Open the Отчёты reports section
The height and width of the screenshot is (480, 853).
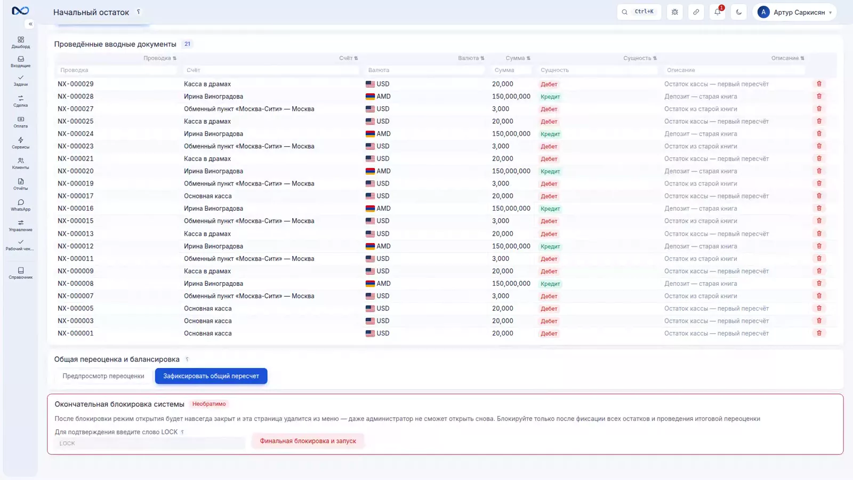click(x=20, y=184)
